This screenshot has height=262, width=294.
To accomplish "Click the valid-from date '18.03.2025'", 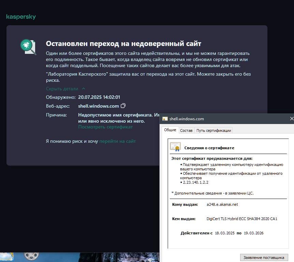I will [x=225, y=233].
